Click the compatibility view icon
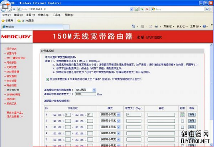This screenshot has width=214, height=147. (x=136, y=9)
